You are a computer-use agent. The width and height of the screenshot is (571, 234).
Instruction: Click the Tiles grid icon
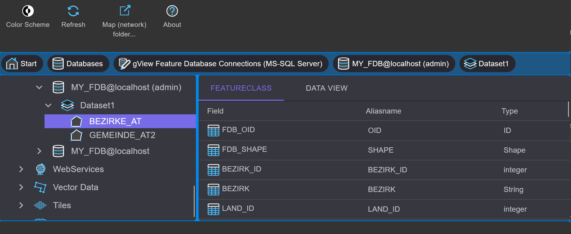pos(40,205)
